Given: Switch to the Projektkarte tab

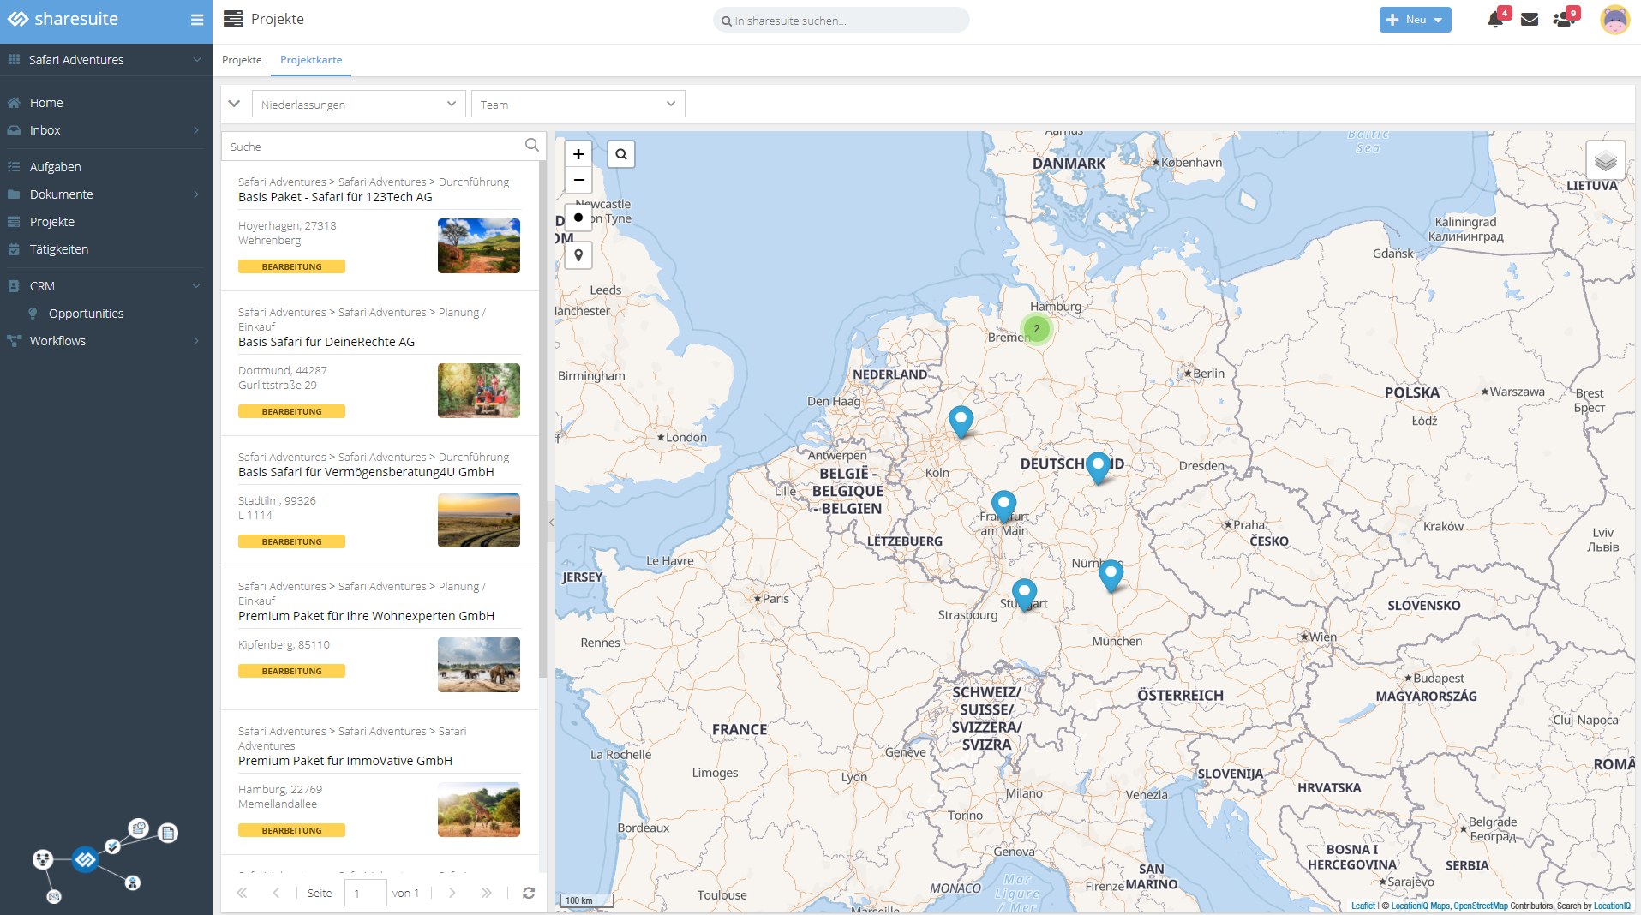Looking at the screenshot, I should [x=311, y=60].
